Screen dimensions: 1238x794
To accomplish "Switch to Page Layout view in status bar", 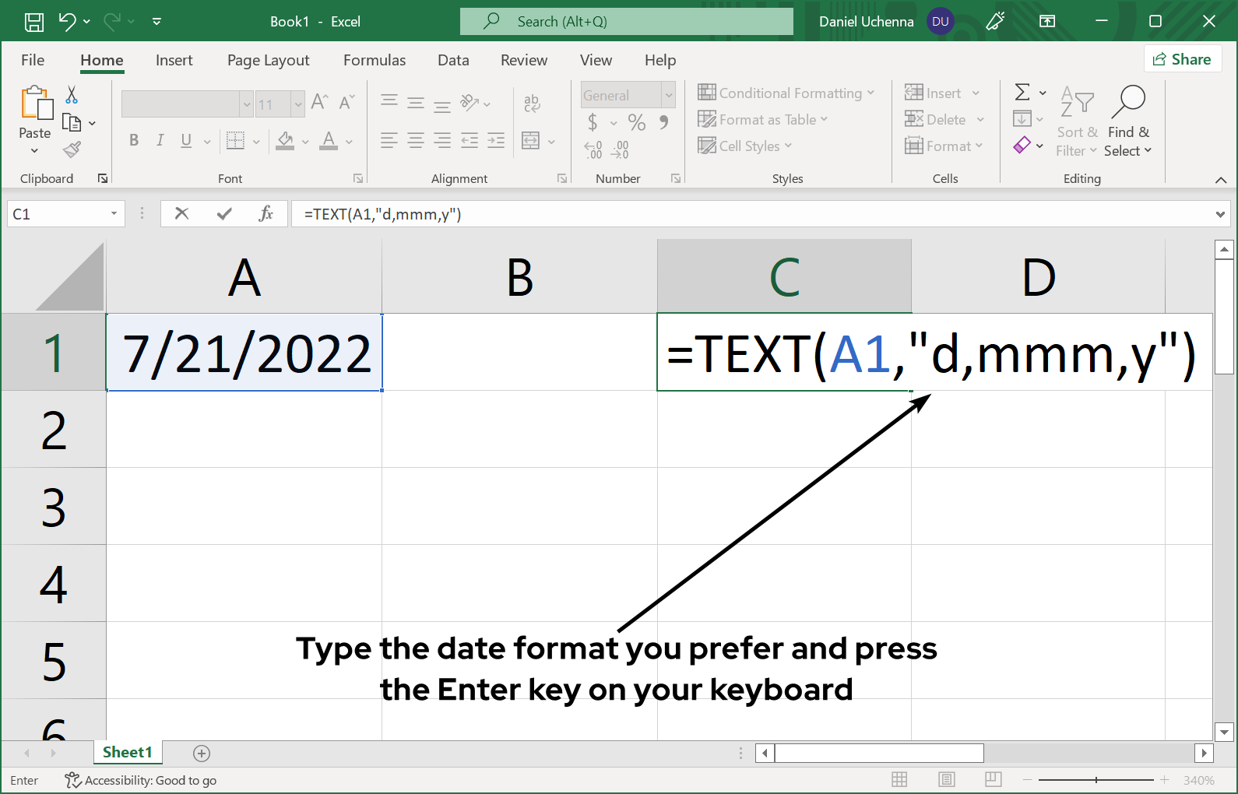I will coord(947,780).
